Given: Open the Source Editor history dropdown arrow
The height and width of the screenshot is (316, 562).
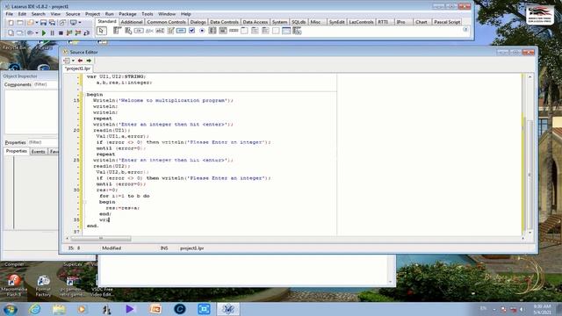Looking at the screenshot, I should (x=73, y=61).
